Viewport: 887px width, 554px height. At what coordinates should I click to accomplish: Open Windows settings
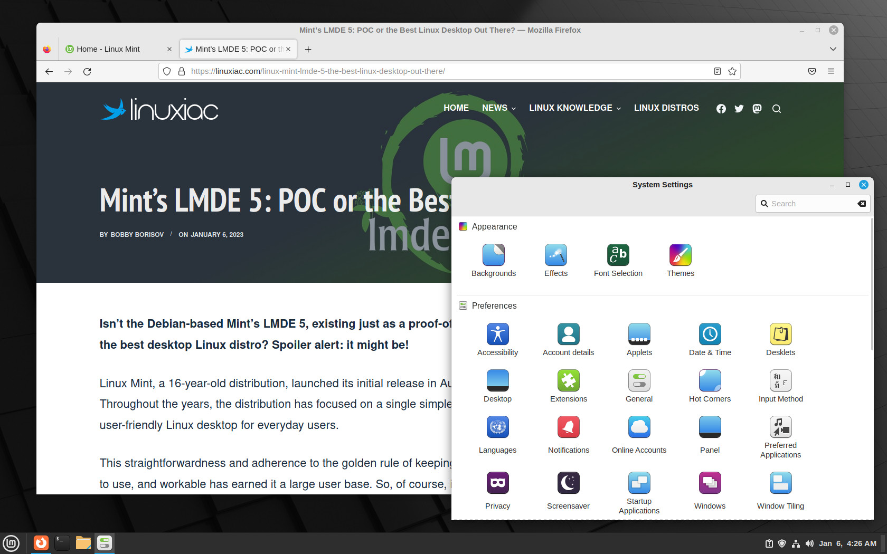(710, 491)
